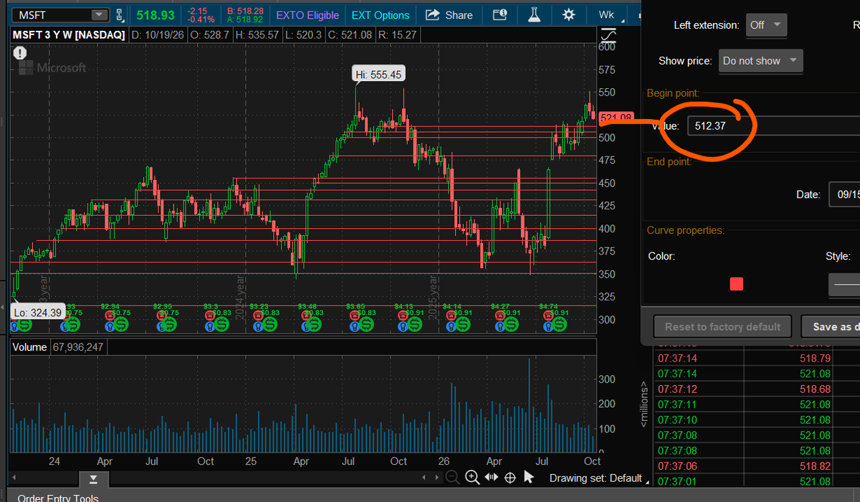Click the 07:37:01 time and sales row
Screen dimensions: 860x502
coord(757,481)
